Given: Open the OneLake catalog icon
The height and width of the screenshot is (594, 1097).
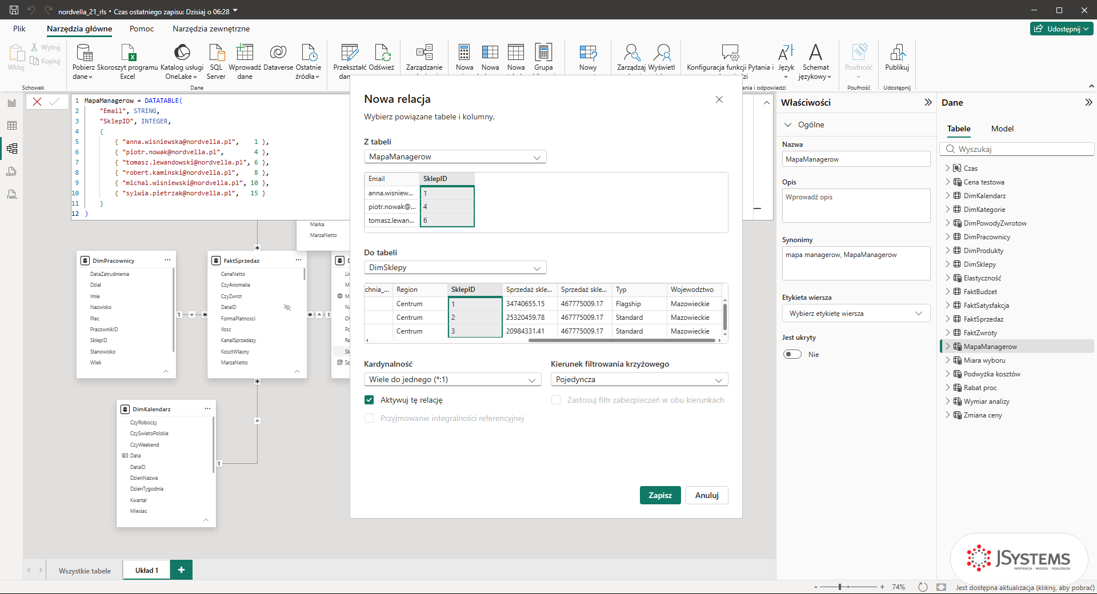Looking at the screenshot, I should [x=182, y=53].
